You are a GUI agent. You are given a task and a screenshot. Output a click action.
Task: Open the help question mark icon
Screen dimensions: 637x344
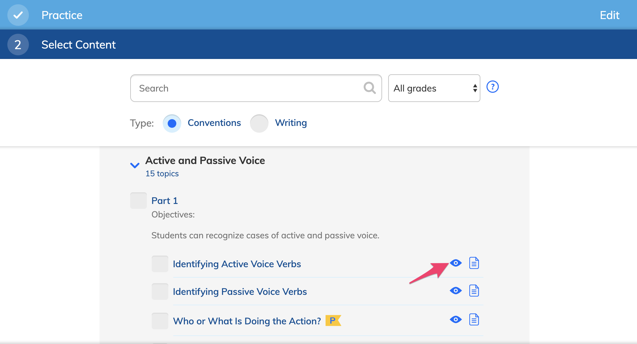493,87
